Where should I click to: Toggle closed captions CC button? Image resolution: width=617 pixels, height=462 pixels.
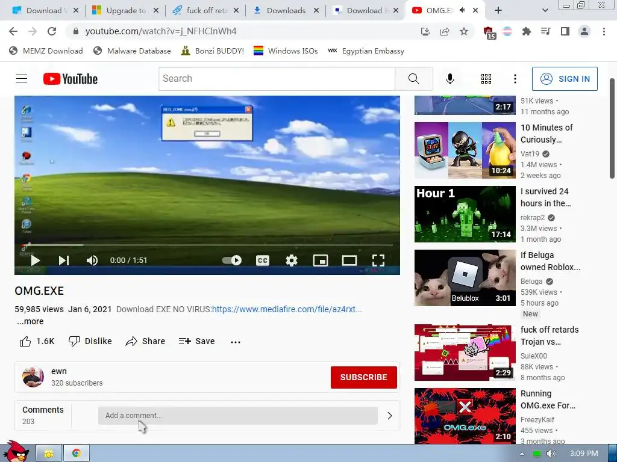tap(263, 260)
